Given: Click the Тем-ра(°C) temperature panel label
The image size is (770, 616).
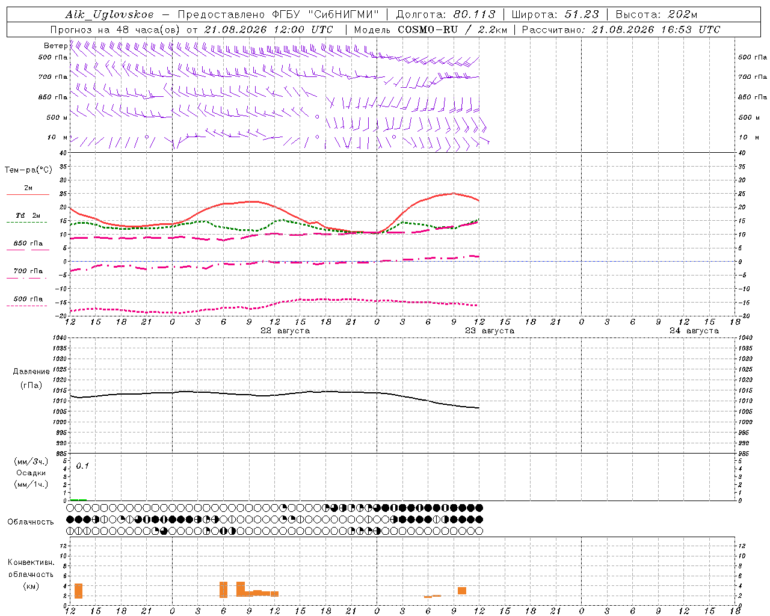Looking at the screenshot, I should tap(28, 170).
